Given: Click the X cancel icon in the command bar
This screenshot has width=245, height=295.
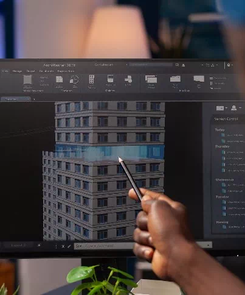Looking at the screenshot, I should [x=63, y=246].
